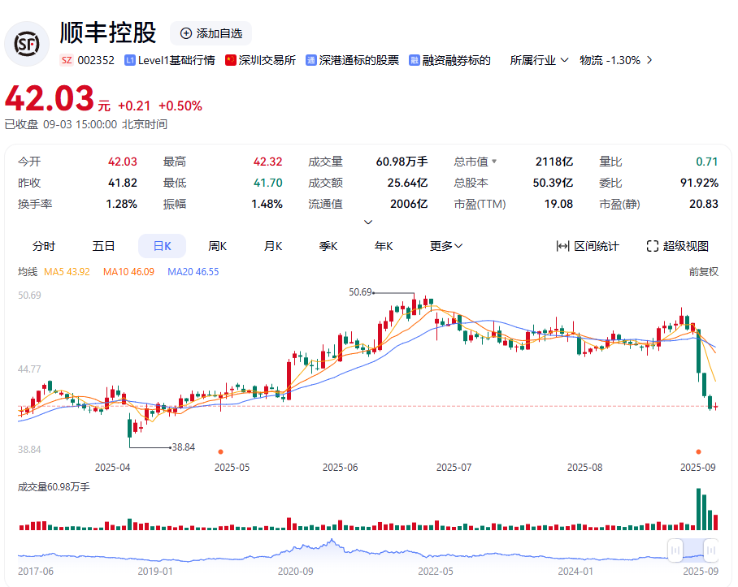Switch to the 五日 tab
Viewport: 738px width, 587px height.
pos(103,246)
